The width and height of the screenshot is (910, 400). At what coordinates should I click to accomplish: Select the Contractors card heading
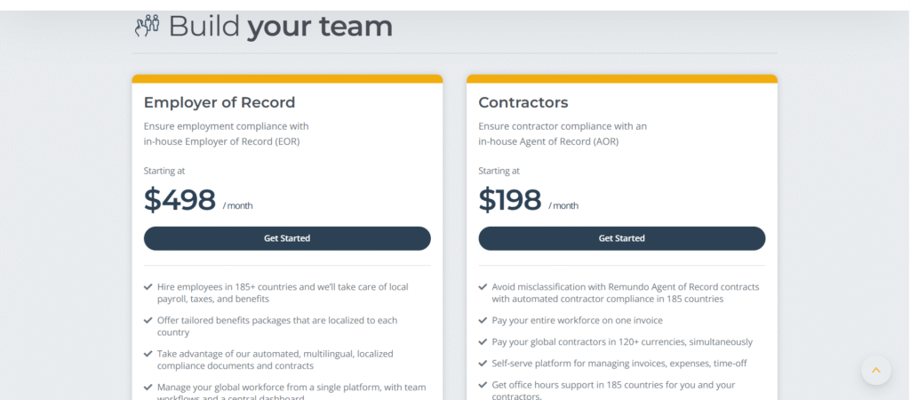(x=523, y=103)
